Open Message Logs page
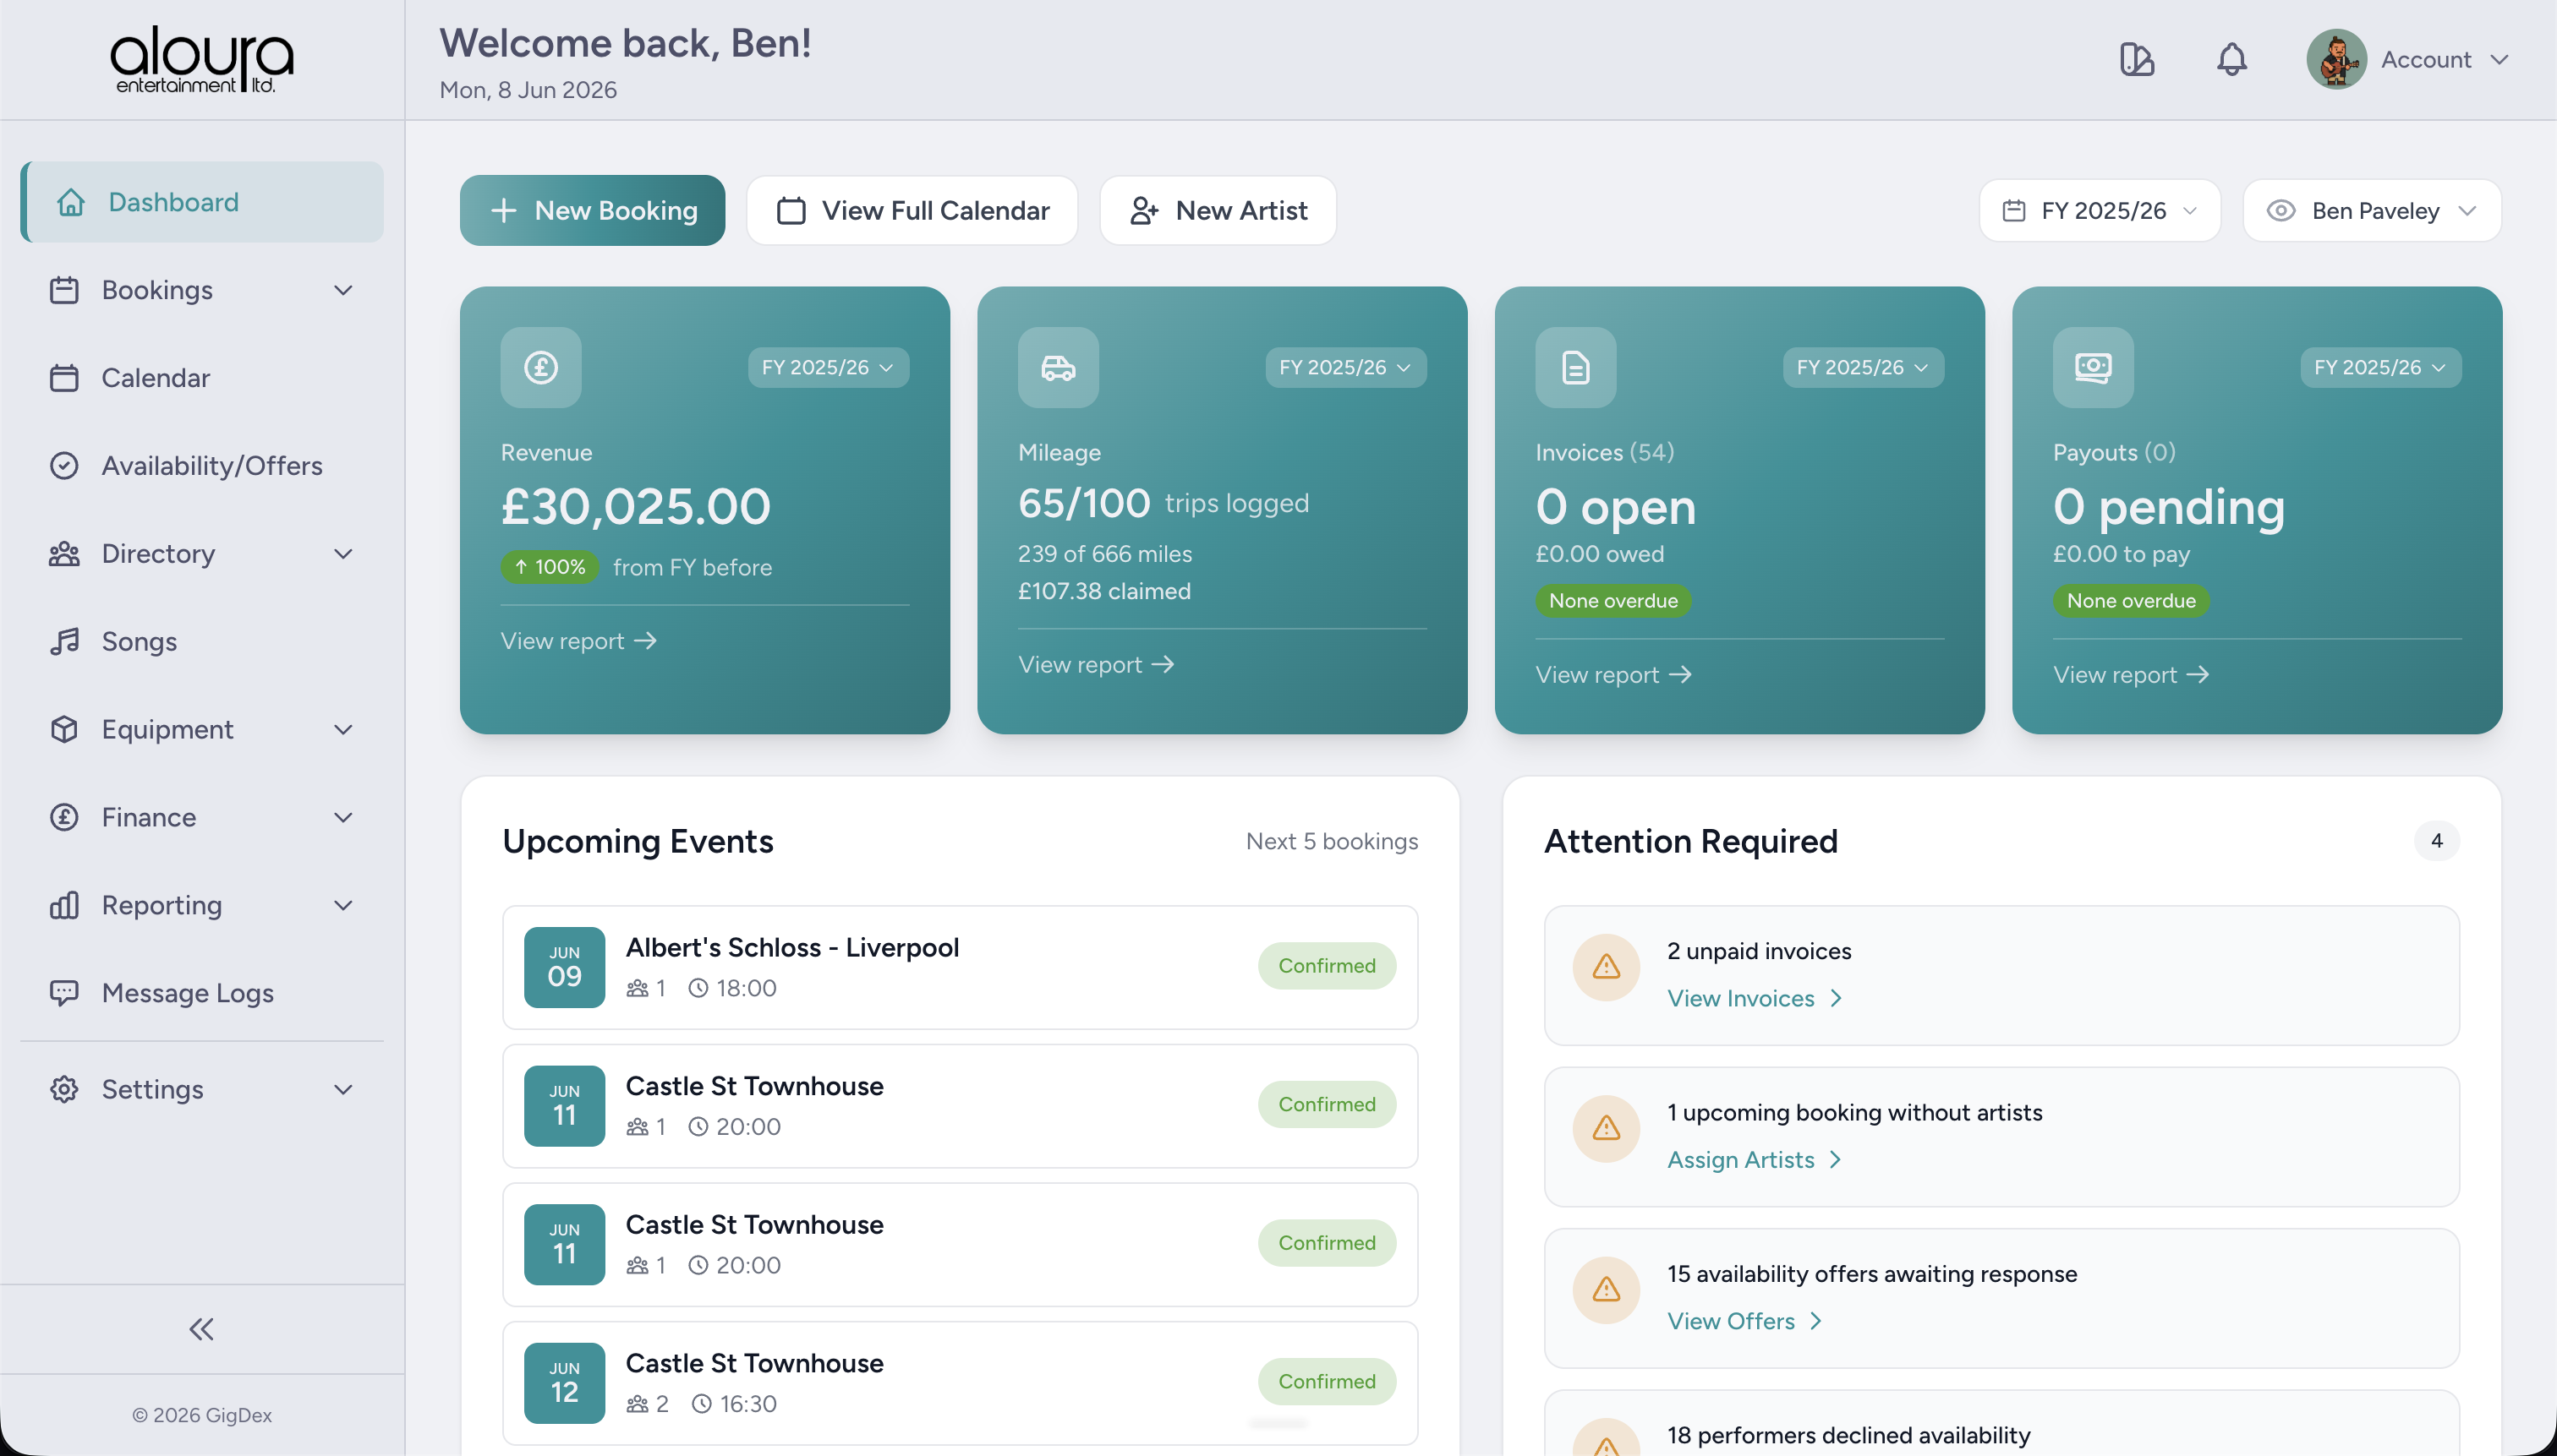The image size is (2557, 1456). (x=202, y=993)
